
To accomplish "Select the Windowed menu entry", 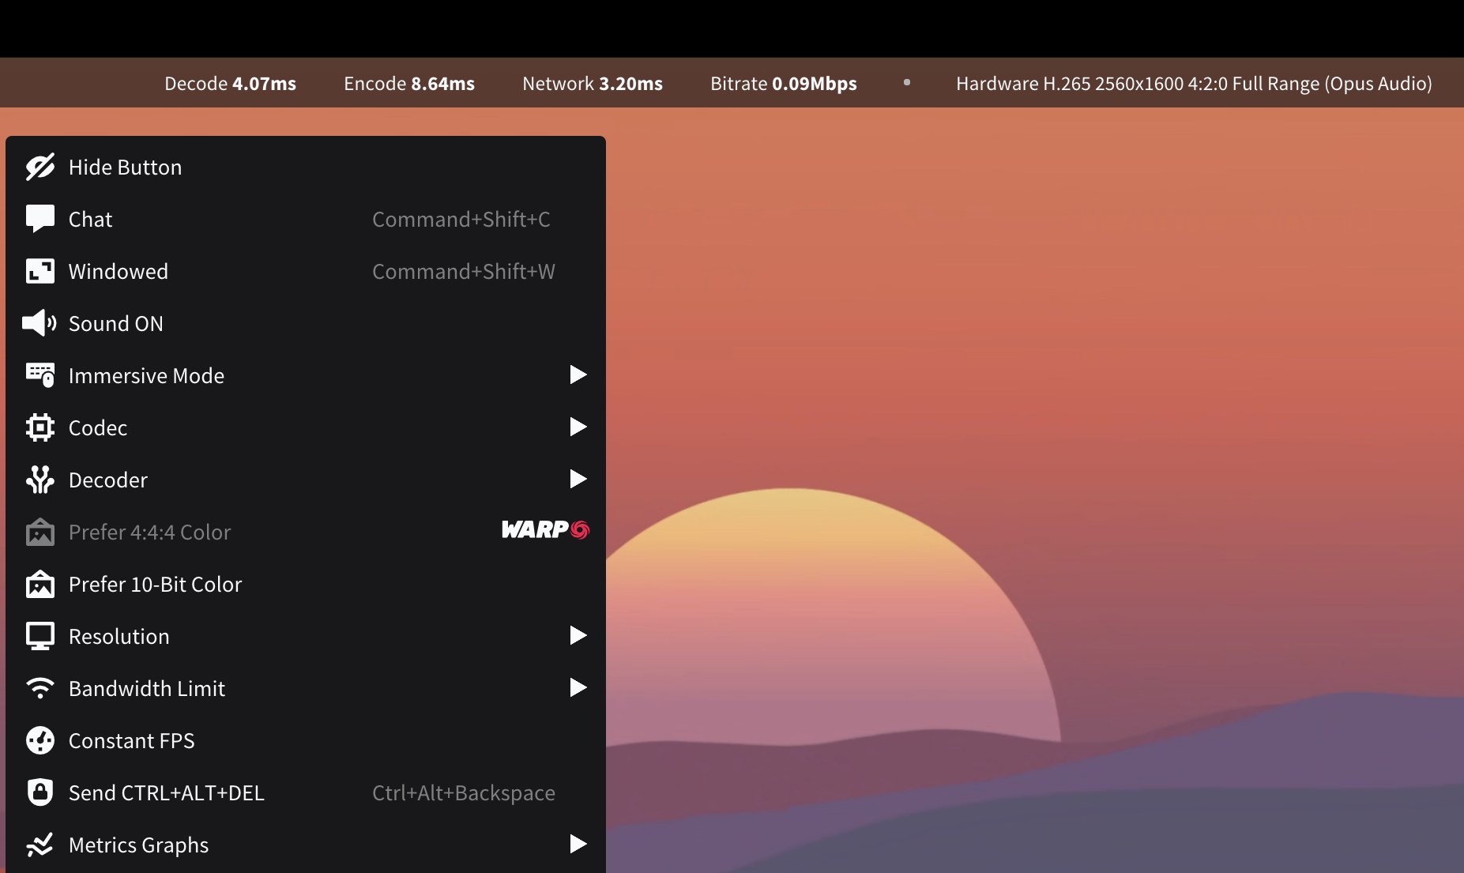I will [119, 271].
